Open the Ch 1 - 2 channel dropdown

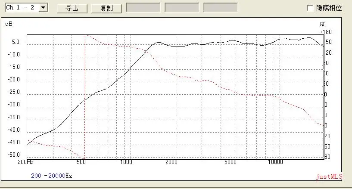click(43, 8)
